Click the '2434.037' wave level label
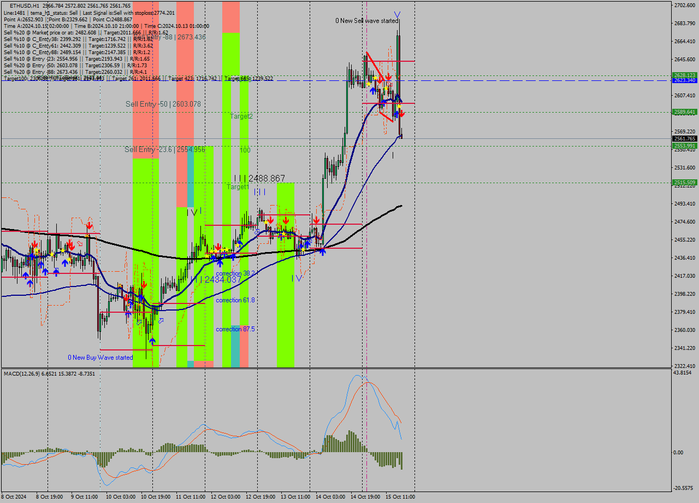 [x=223, y=279]
